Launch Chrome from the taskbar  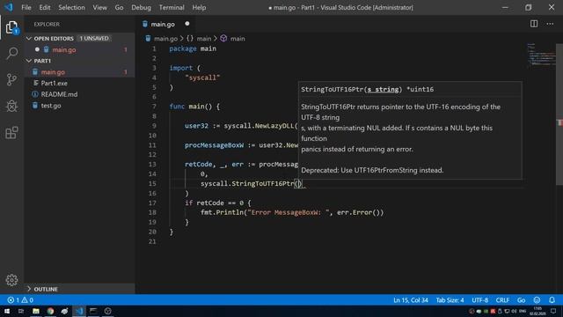tap(50, 311)
